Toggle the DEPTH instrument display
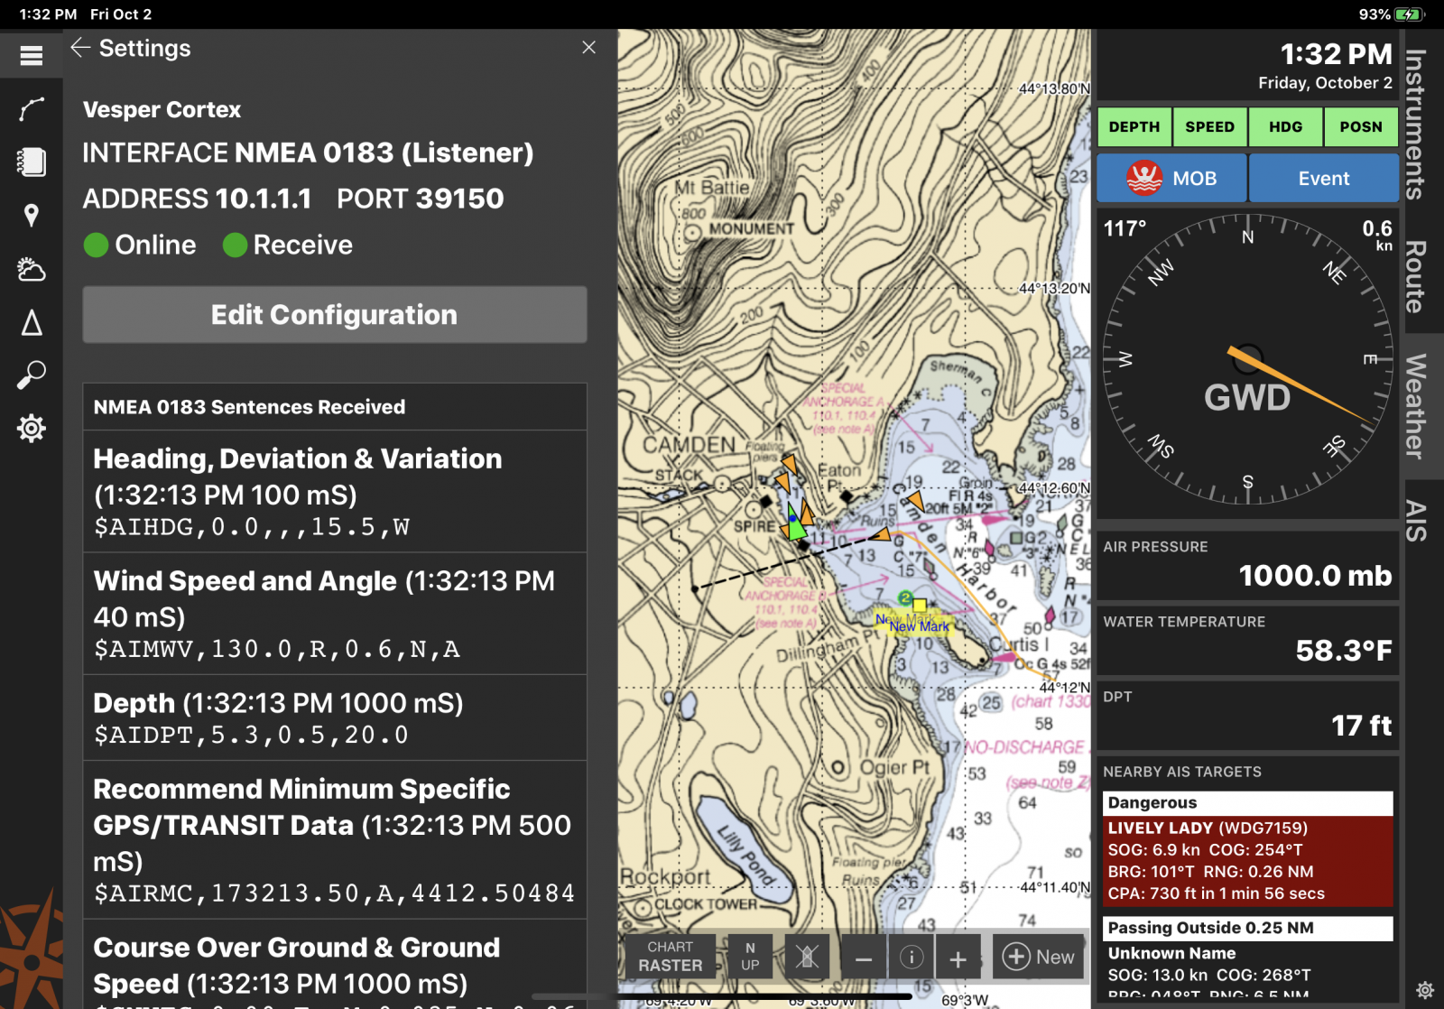Viewport: 1444px width, 1009px height. click(1134, 126)
